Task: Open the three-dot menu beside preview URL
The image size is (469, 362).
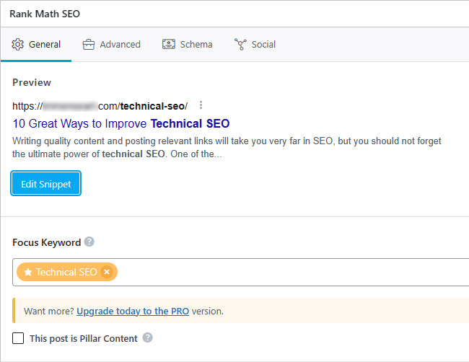Action: (x=201, y=105)
